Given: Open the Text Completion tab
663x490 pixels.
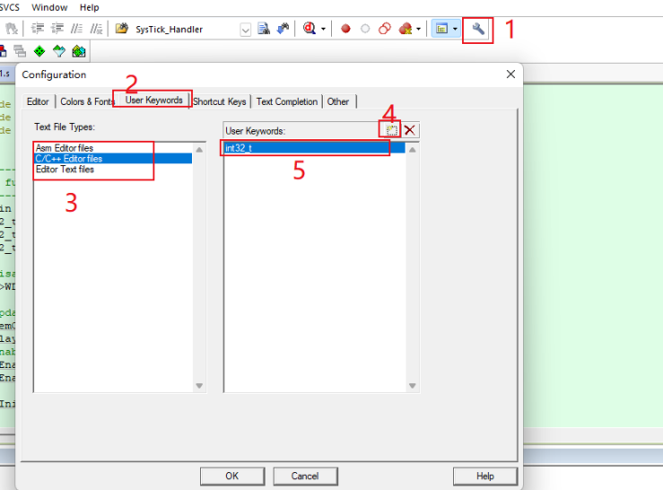Looking at the screenshot, I should [x=287, y=101].
